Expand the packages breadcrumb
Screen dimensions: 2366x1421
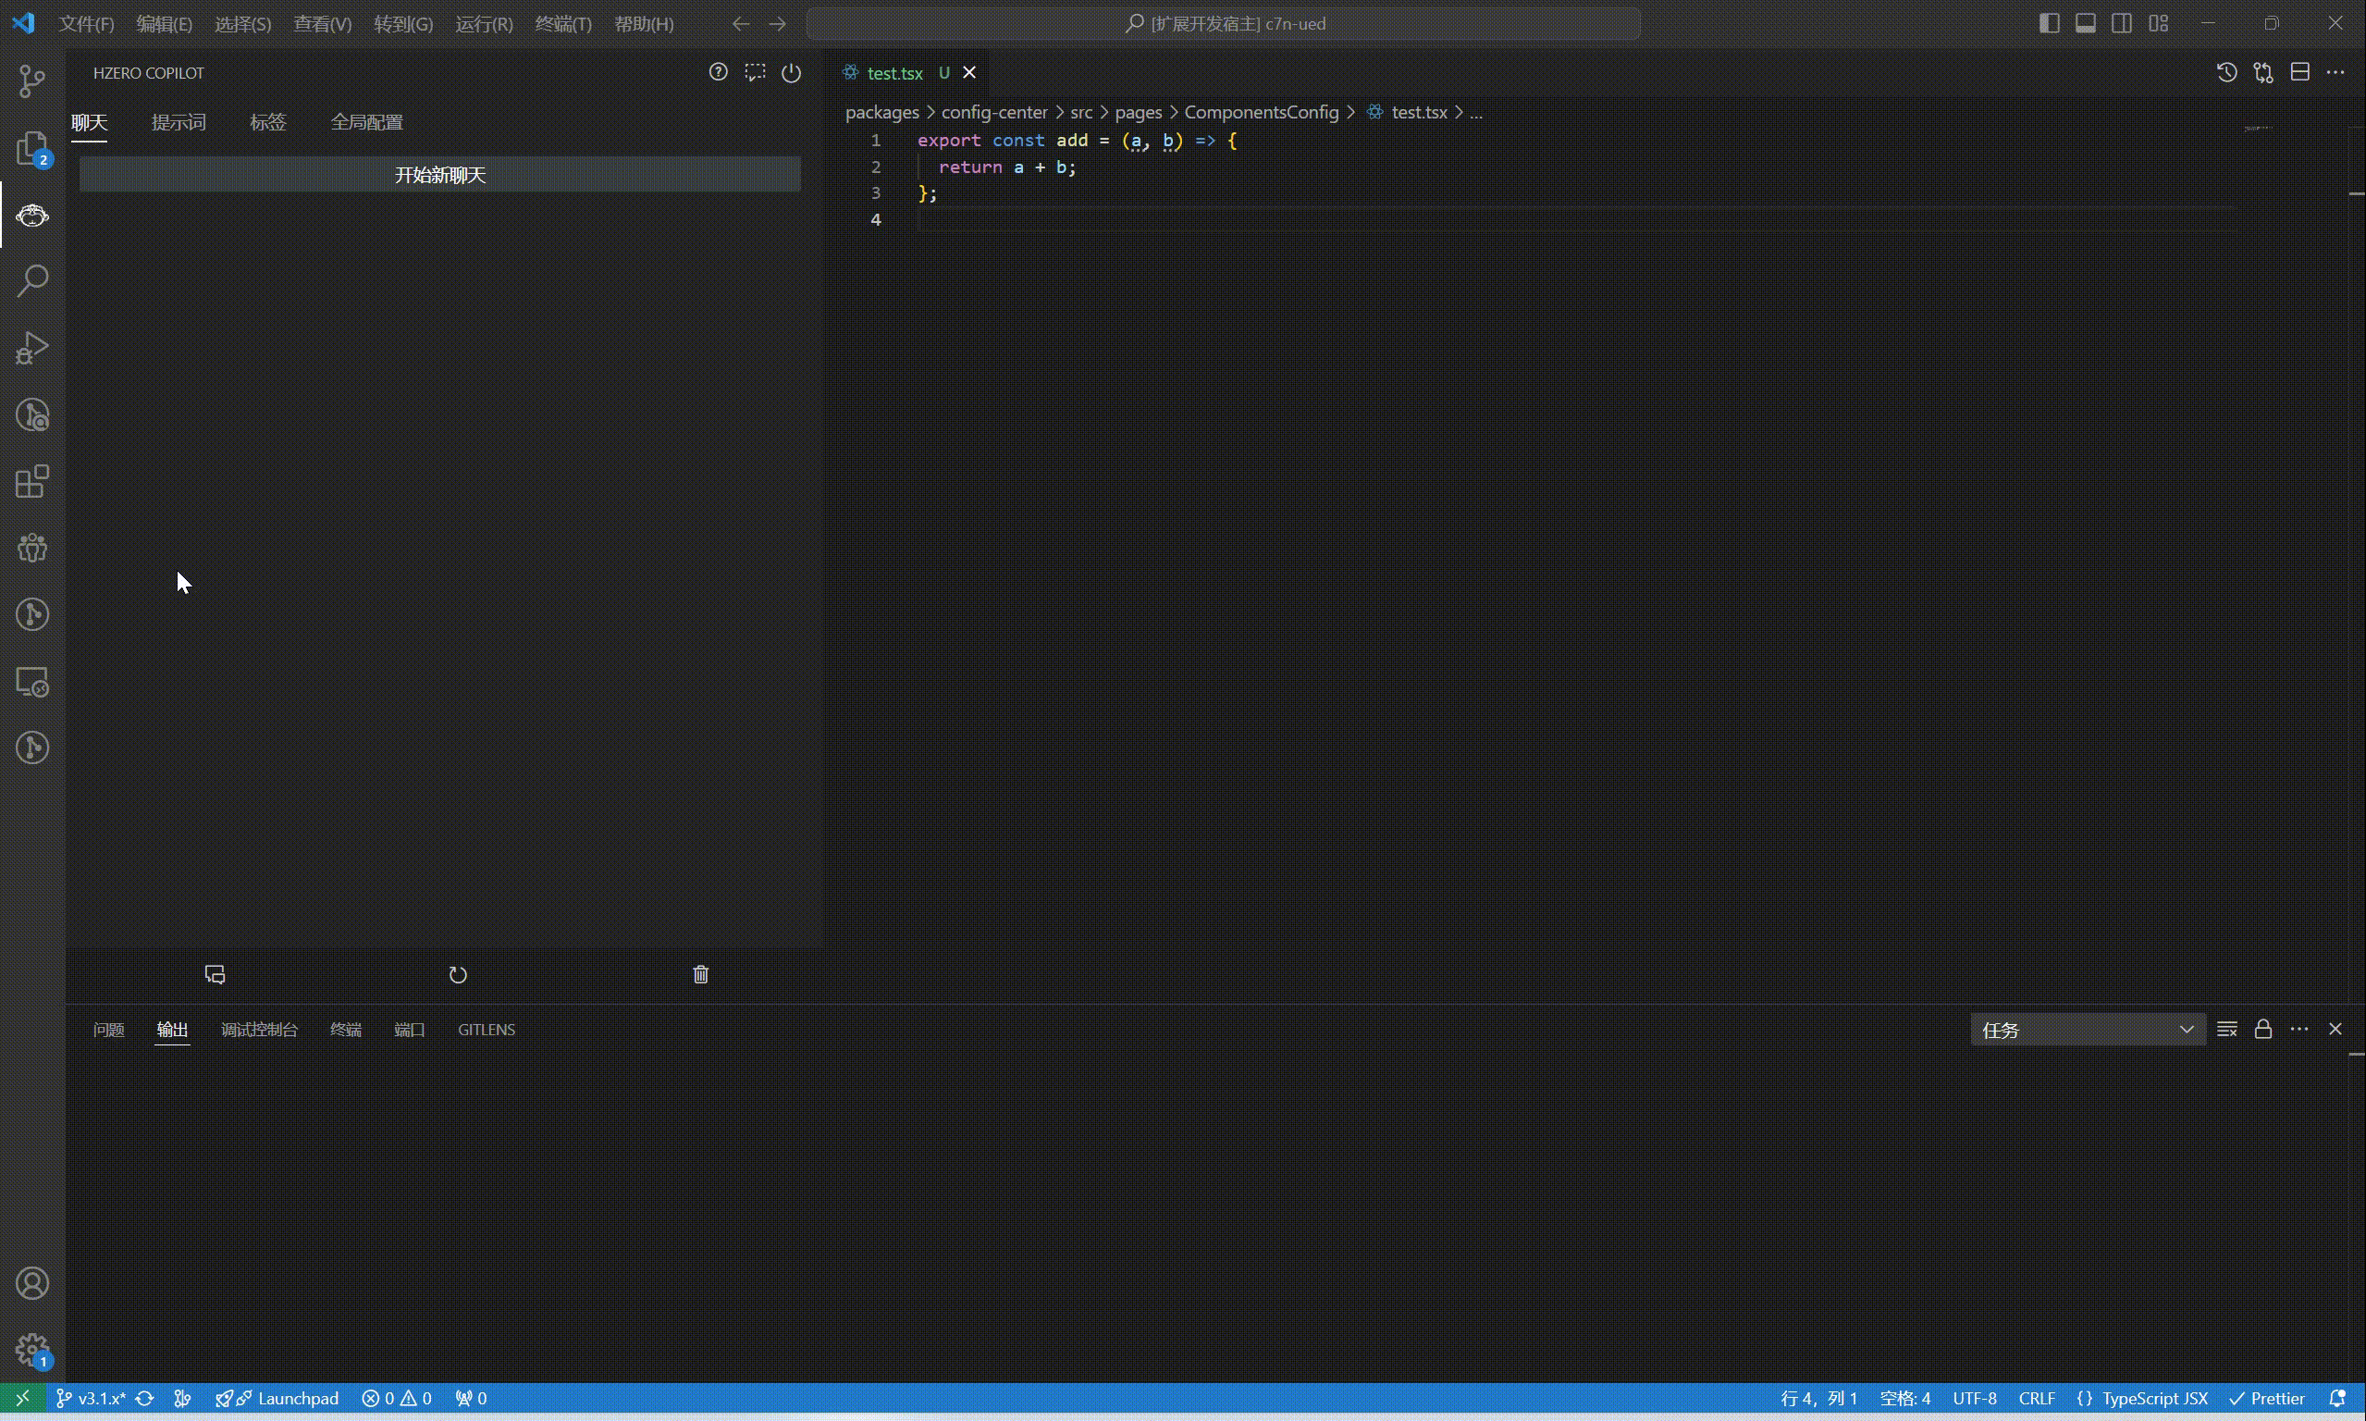click(x=881, y=113)
